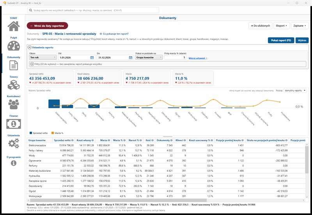
Task: Open the START home icon
Action: pyautogui.click(x=14, y=26)
